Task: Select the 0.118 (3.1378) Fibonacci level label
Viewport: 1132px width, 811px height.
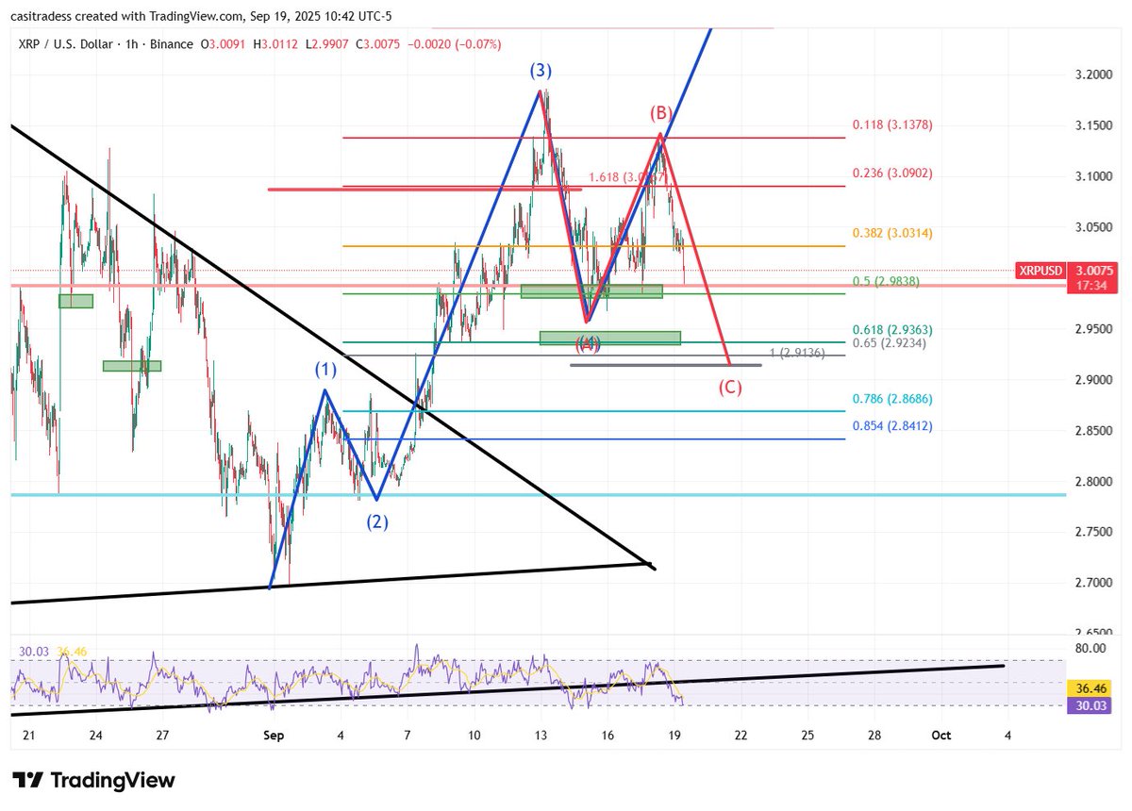Action: pos(891,124)
